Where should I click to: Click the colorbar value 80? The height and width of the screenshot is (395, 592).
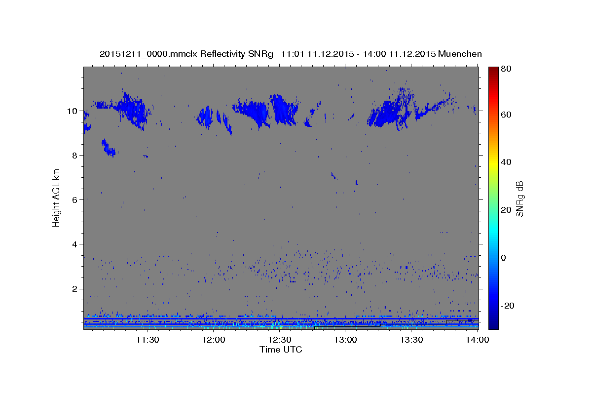[x=507, y=70]
